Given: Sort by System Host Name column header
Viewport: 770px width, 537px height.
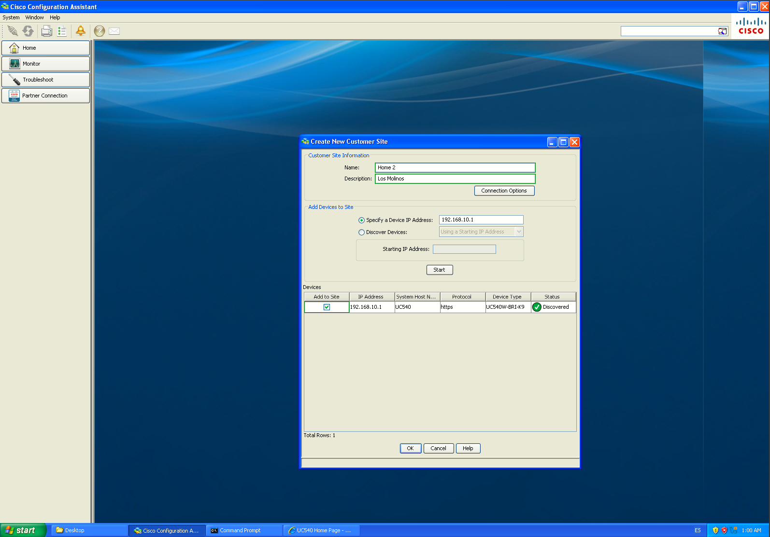Looking at the screenshot, I should coord(416,297).
